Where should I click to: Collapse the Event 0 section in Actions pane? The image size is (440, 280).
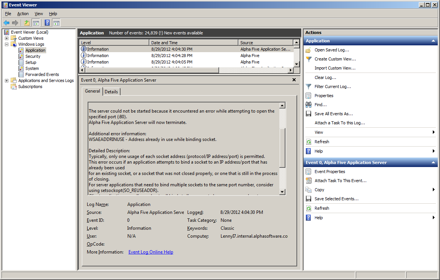point(433,162)
